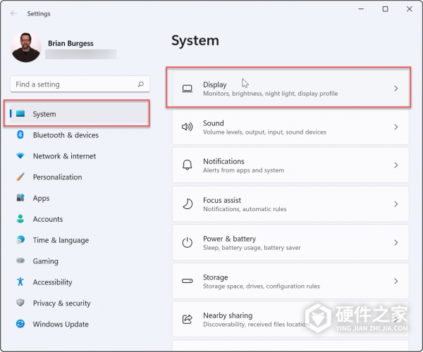
Task: Click 'Monitors, brightness, night light, display profile'
Action: coord(270,94)
